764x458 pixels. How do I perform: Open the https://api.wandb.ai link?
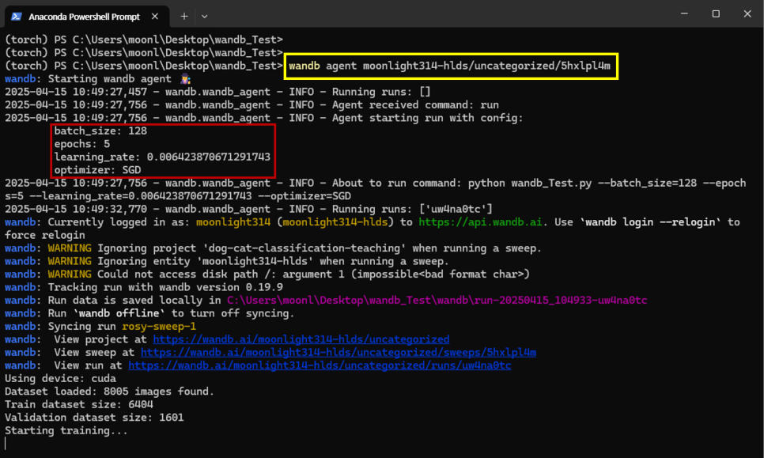pyautogui.click(x=480, y=222)
